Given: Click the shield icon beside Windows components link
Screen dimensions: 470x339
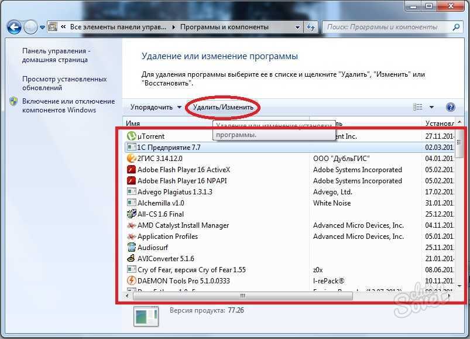Looking at the screenshot, I should click(13, 101).
